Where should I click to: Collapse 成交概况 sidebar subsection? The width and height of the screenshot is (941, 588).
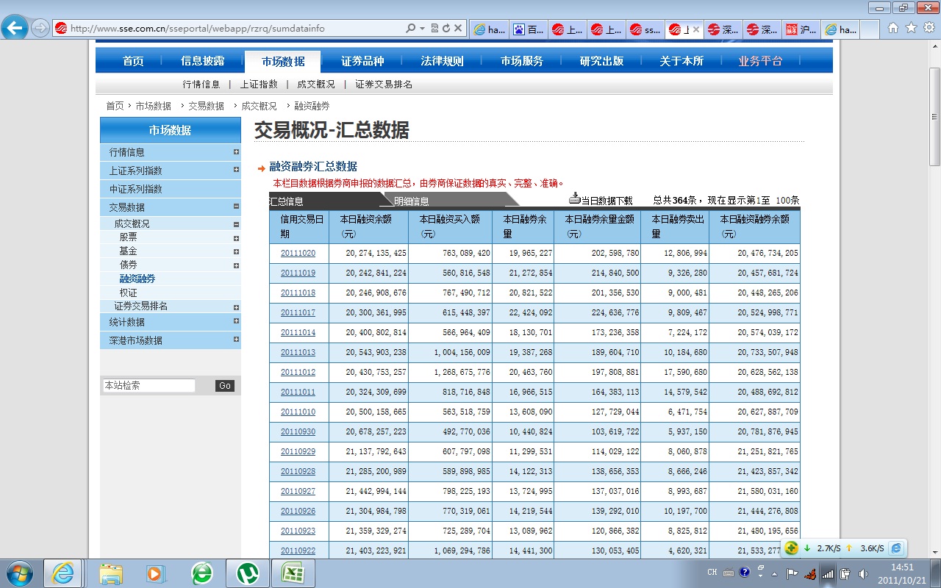pos(236,224)
